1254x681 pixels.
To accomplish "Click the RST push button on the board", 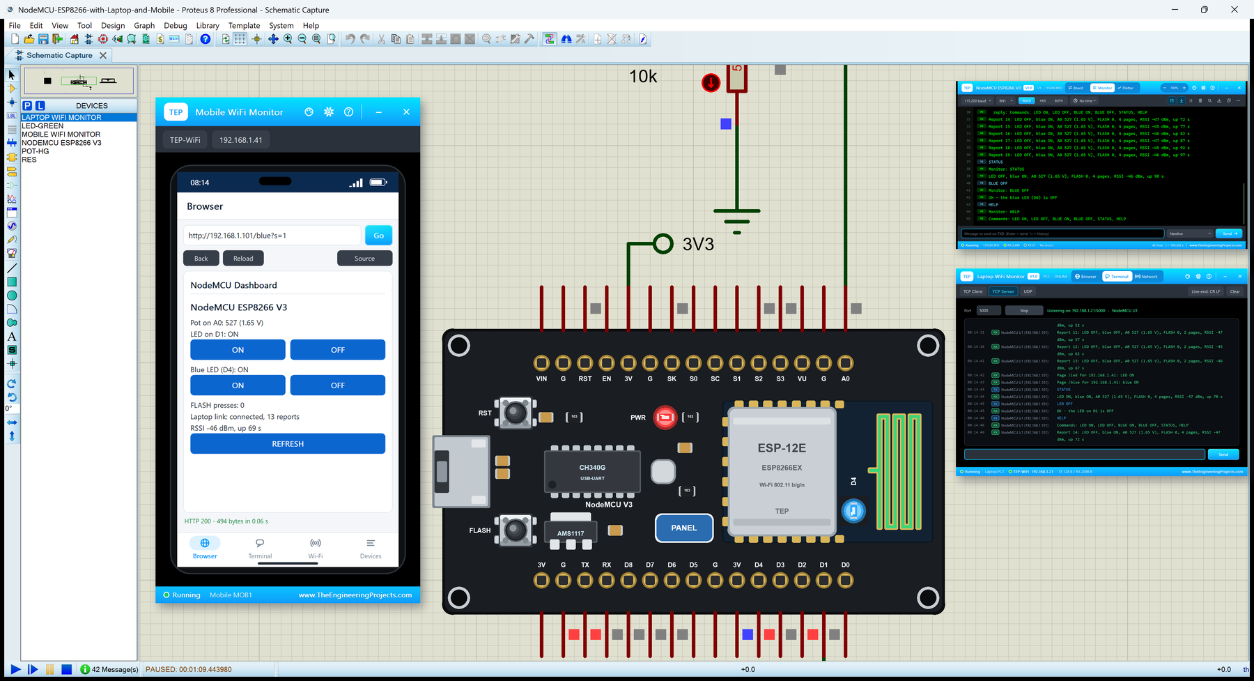I will 516,413.
